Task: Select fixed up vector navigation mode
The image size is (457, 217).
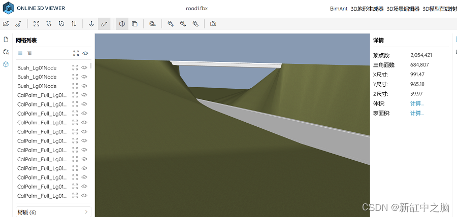Action: [x=91, y=24]
